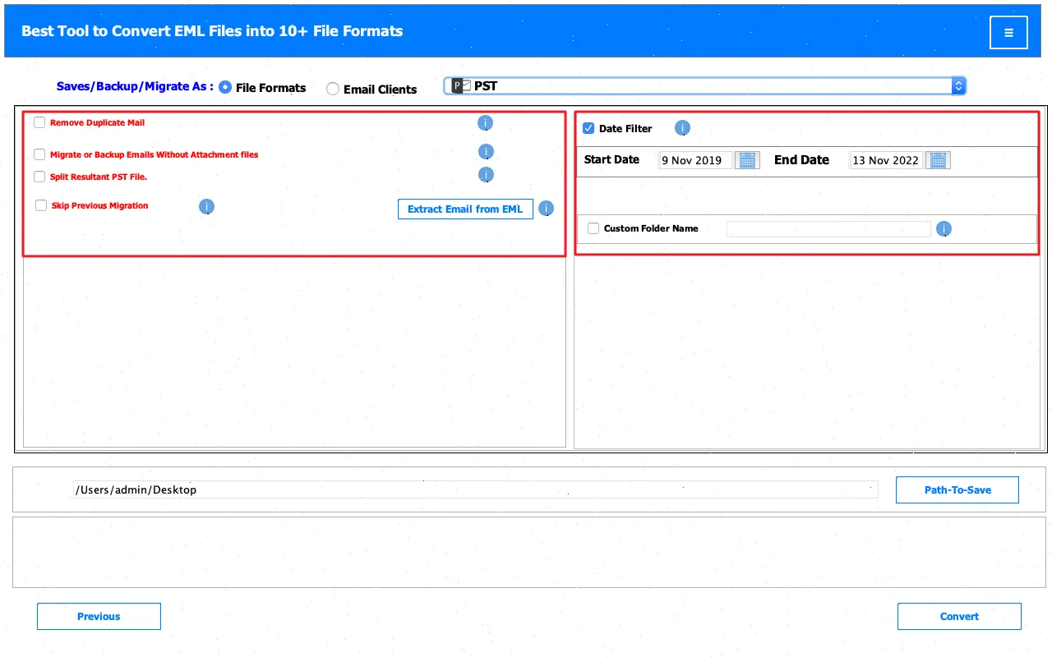
Task: Click info icon next to Date Filter
Action: click(682, 128)
